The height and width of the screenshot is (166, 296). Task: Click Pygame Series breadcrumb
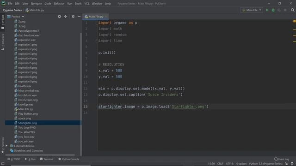(x=12, y=10)
